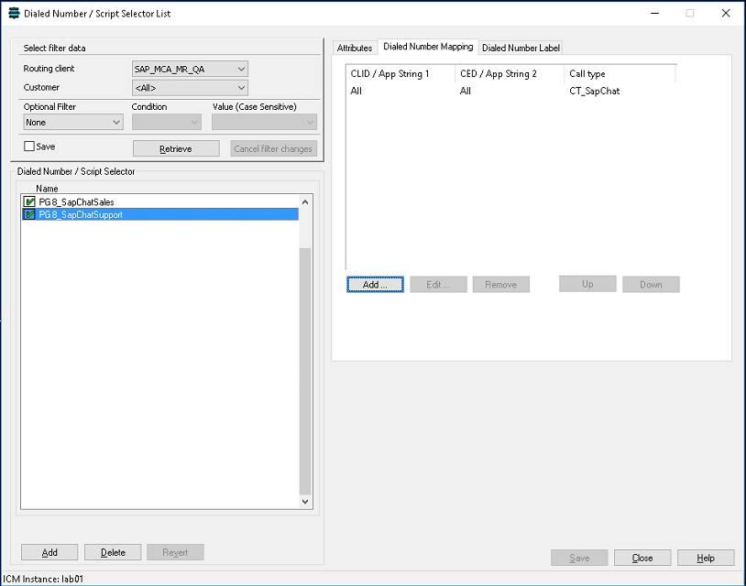Click the Remove mapping button
This screenshot has width=746, height=586.
click(501, 284)
